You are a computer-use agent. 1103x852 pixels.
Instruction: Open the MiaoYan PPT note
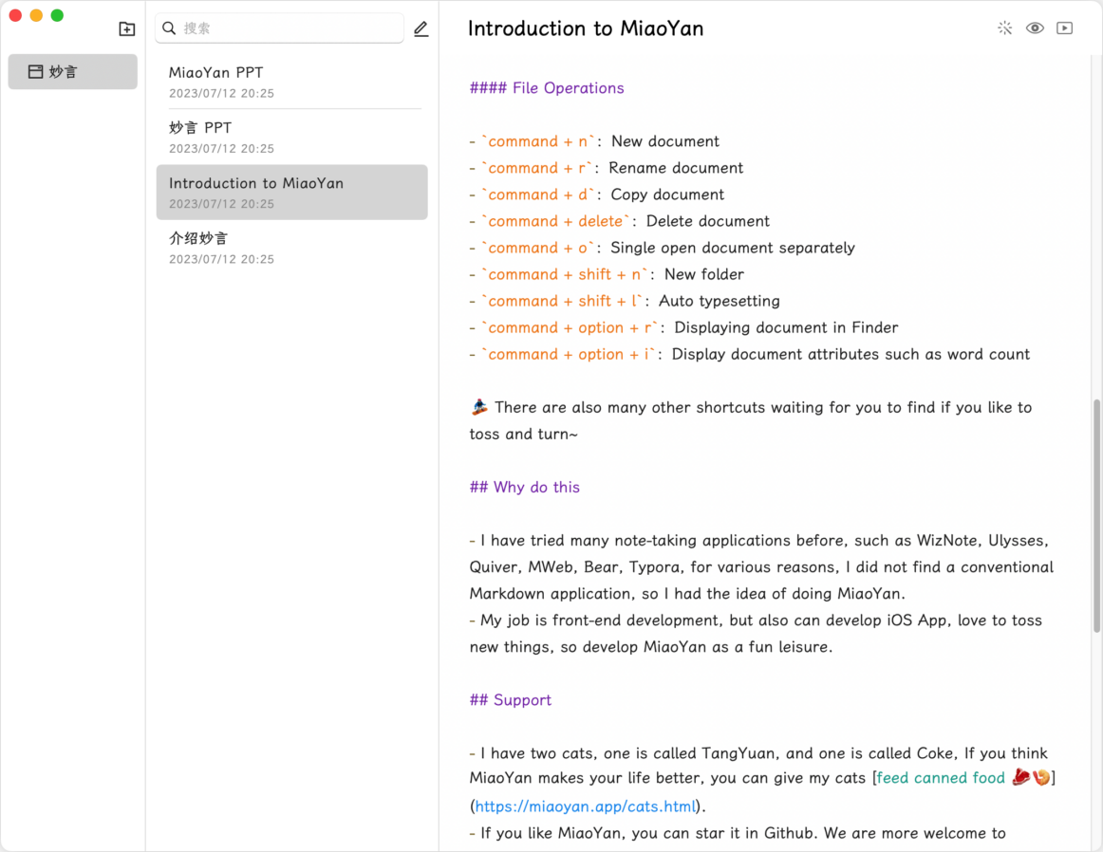pyautogui.click(x=292, y=83)
